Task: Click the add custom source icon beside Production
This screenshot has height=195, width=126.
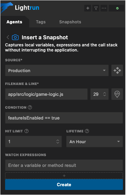Action: (117, 70)
